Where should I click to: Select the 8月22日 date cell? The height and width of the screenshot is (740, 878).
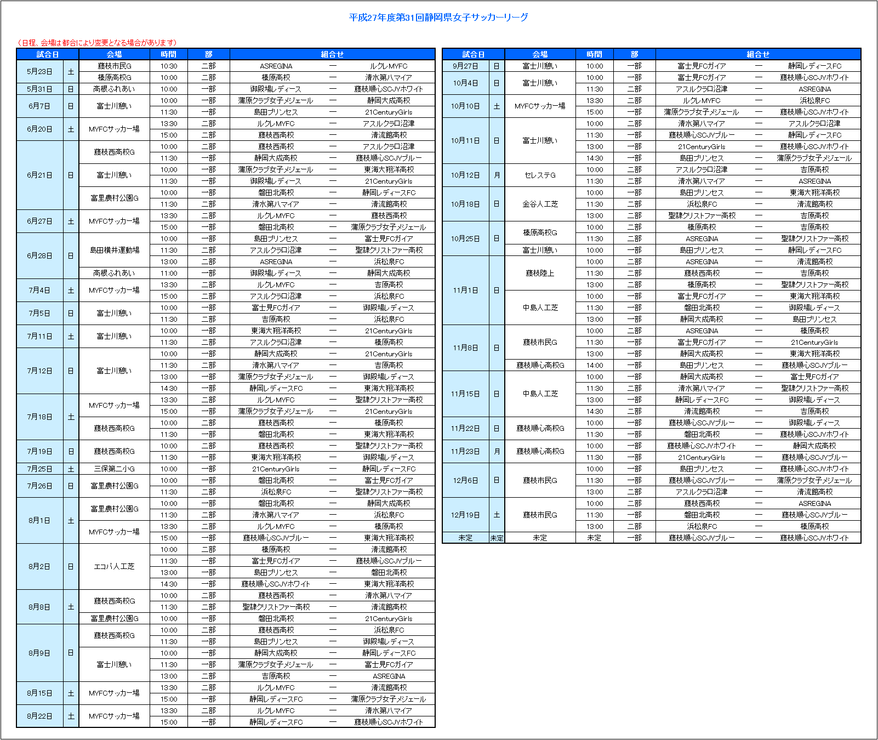[x=40, y=716]
